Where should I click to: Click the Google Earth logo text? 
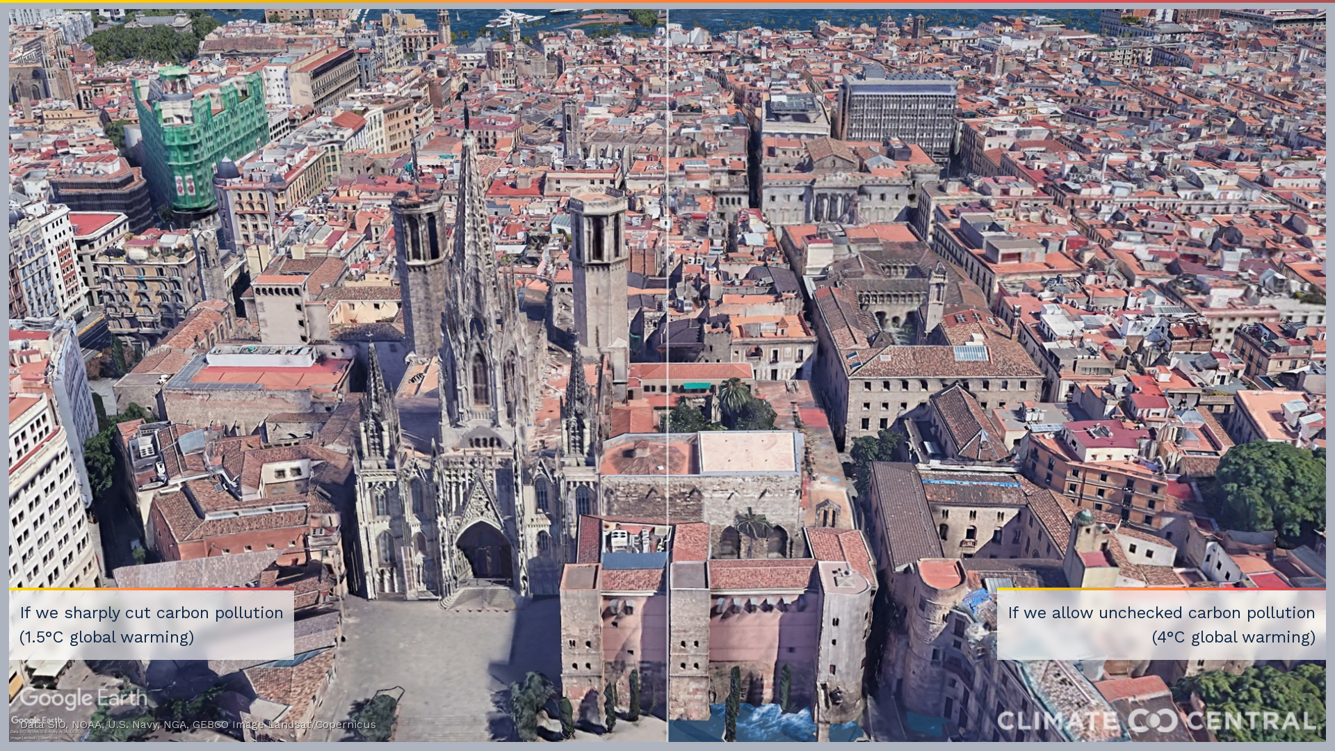[83, 698]
